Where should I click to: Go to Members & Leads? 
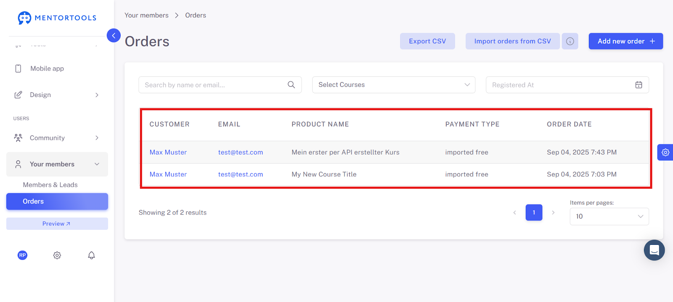tap(50, 185)
